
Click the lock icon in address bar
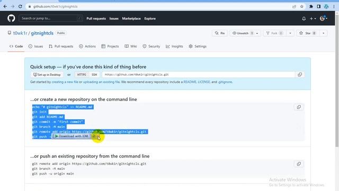(30, 6)
